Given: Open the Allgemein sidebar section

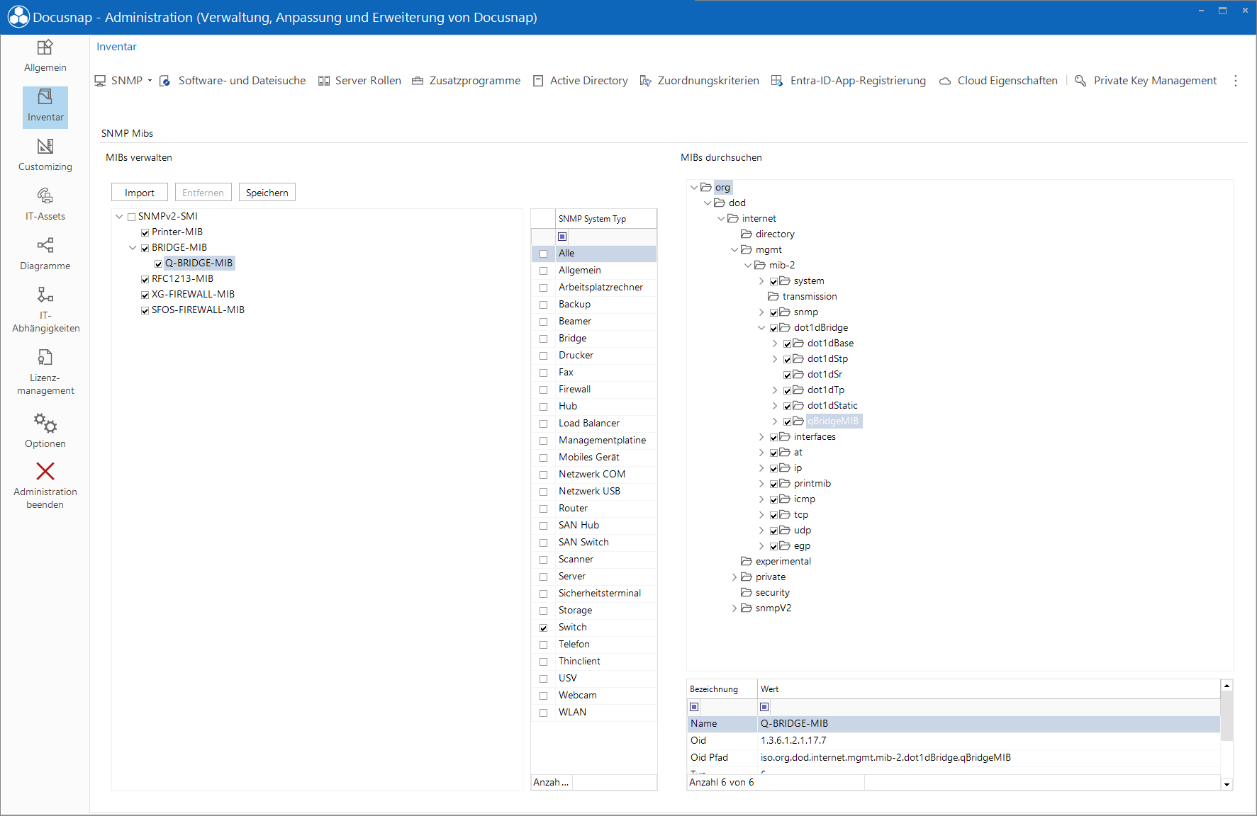Looking at the screenshot, I should (45, 57).
